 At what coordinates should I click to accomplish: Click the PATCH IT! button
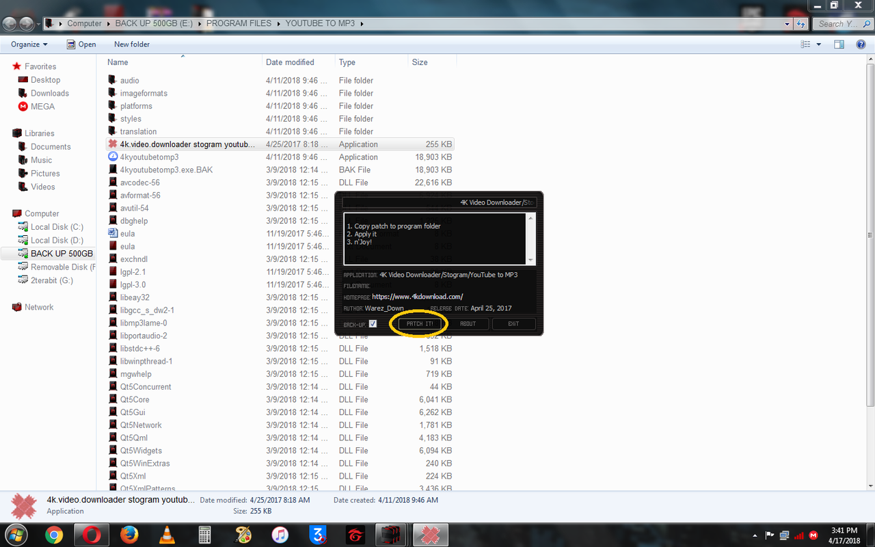point(420,323)
